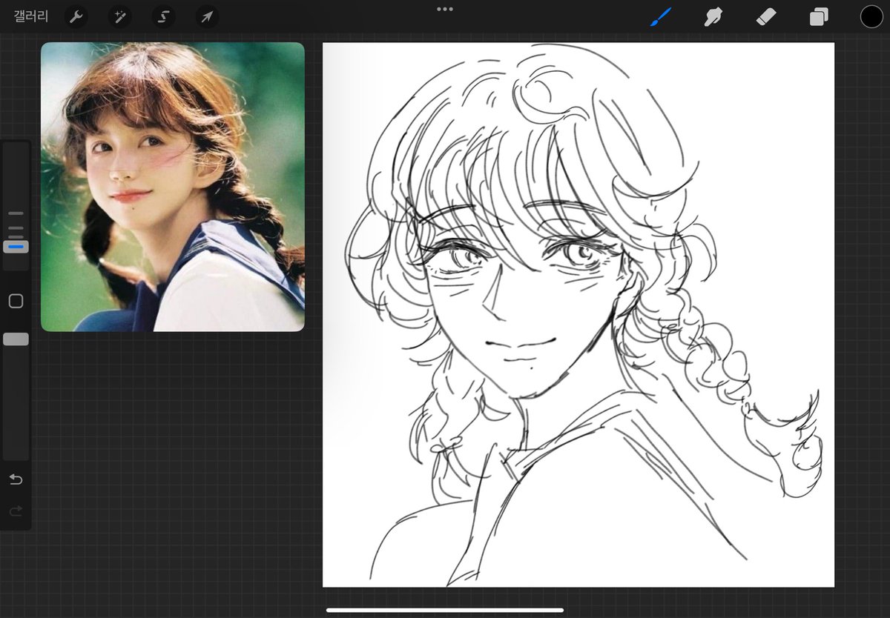The width and height of the screenshot is (890, 618).
Task: Tap the sketch drawing canvas
Action: 578,315
